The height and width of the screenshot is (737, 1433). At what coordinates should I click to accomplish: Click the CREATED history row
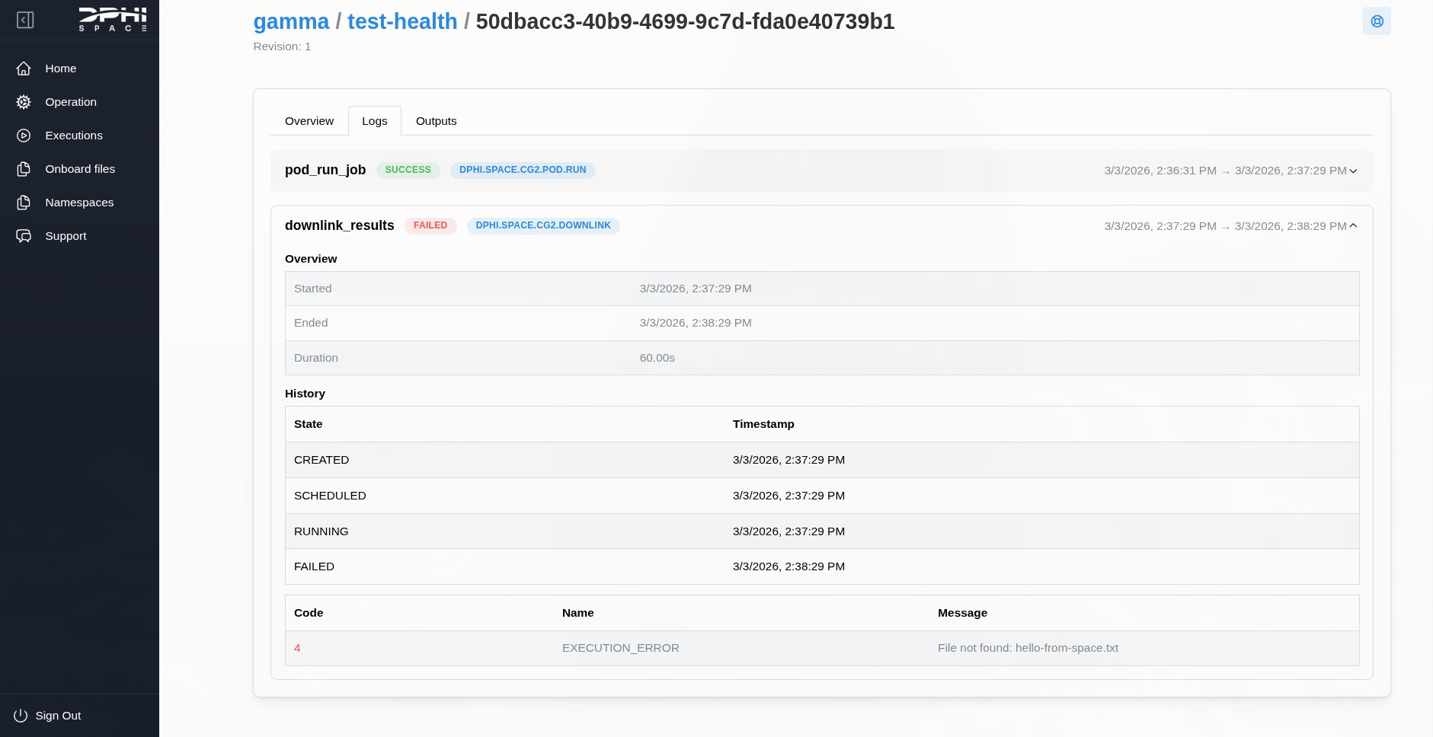pos(822,460)
